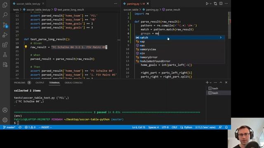
Task: Run the Python file play button
Action: pos(207,4)
